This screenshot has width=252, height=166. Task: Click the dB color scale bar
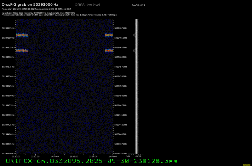point(132,154)
